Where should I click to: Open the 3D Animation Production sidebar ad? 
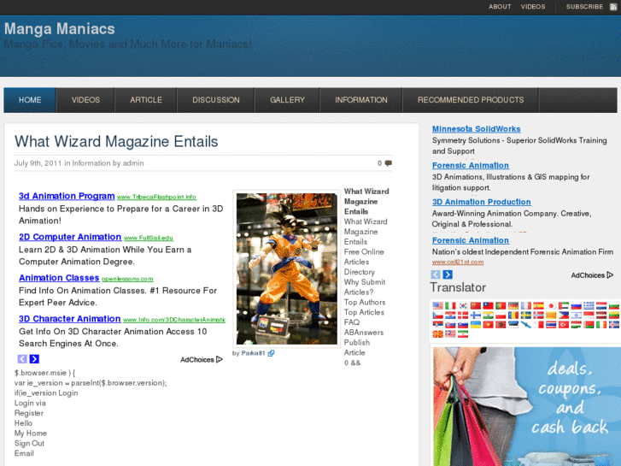tap(482, 202)
